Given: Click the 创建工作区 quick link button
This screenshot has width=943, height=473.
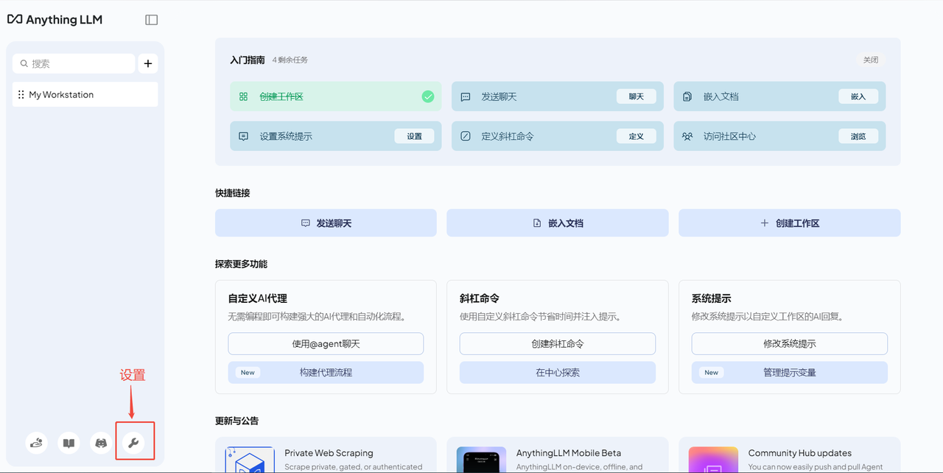Looking at the screenshot, I should pyautogui.click(x=789, y=223).
